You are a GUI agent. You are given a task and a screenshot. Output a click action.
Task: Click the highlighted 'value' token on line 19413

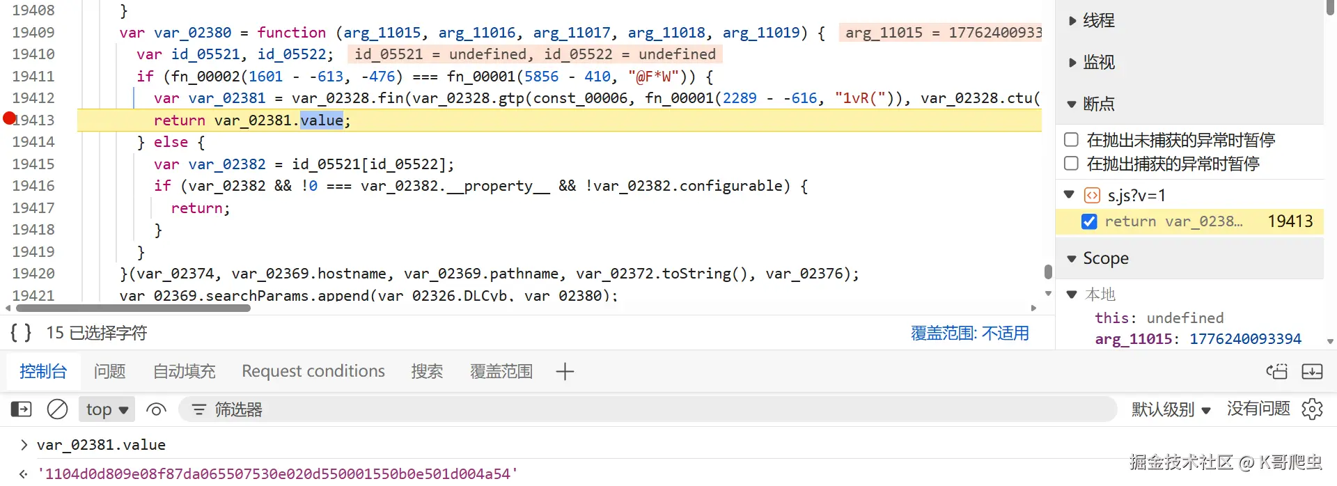point(322,120)
